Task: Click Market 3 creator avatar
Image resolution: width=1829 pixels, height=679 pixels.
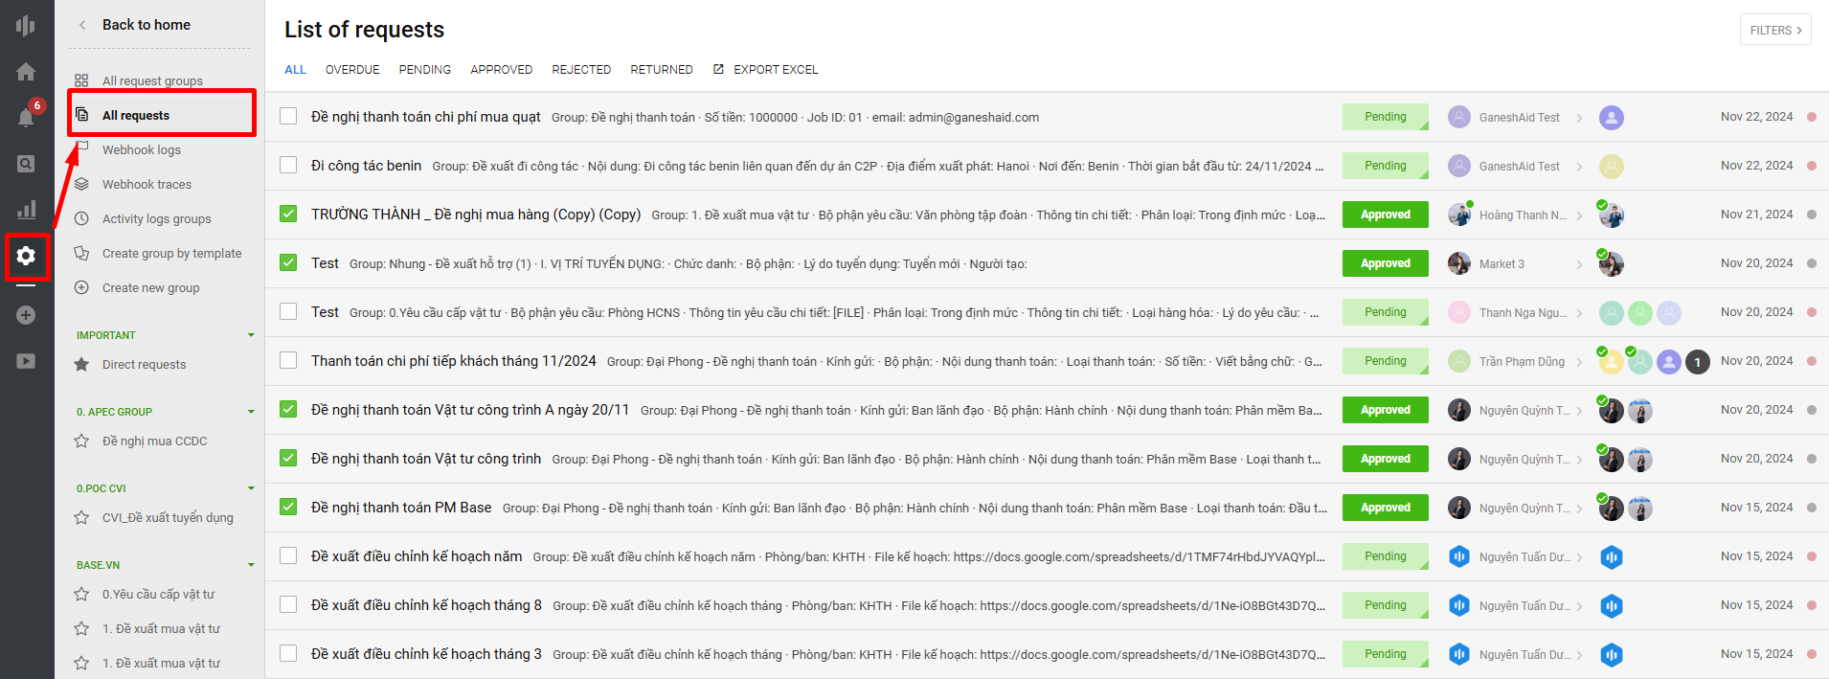Action: point(1459,263)
